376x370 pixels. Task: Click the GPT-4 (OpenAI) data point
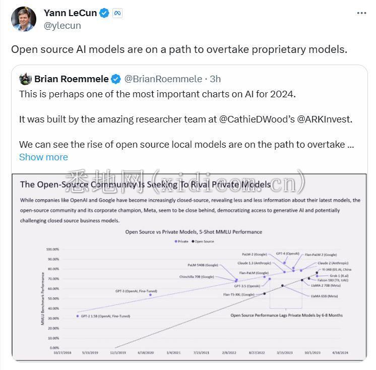(284, 263)
